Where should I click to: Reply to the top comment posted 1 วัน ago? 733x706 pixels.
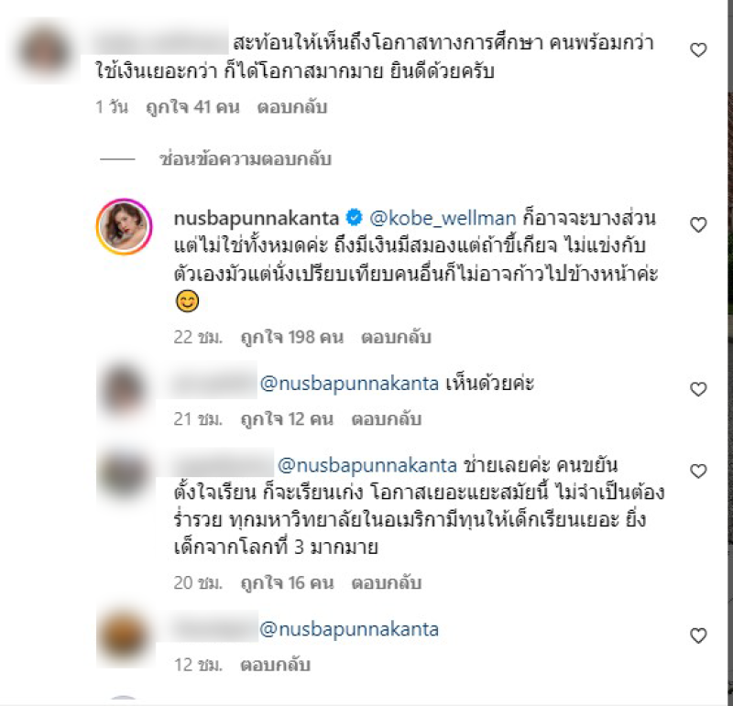291,107
